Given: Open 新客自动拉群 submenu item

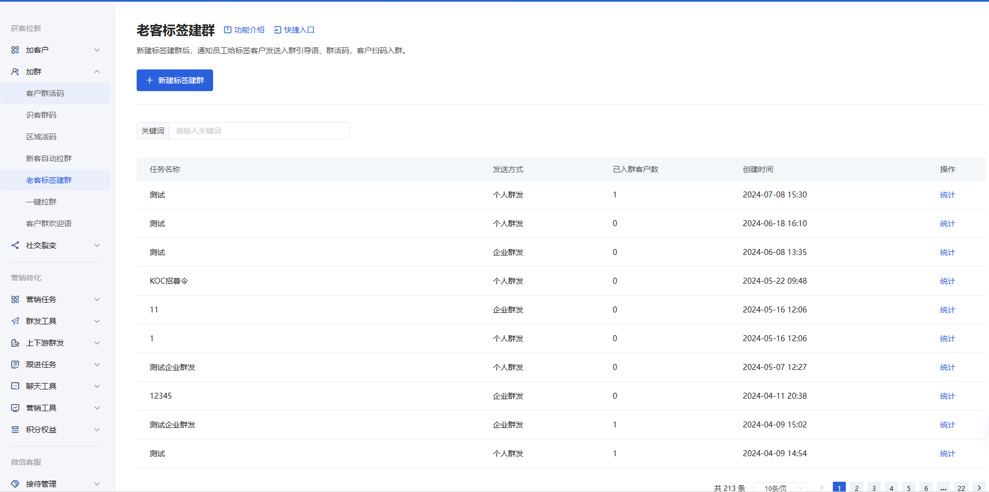Looking at the screenshot, I should 55,158.
